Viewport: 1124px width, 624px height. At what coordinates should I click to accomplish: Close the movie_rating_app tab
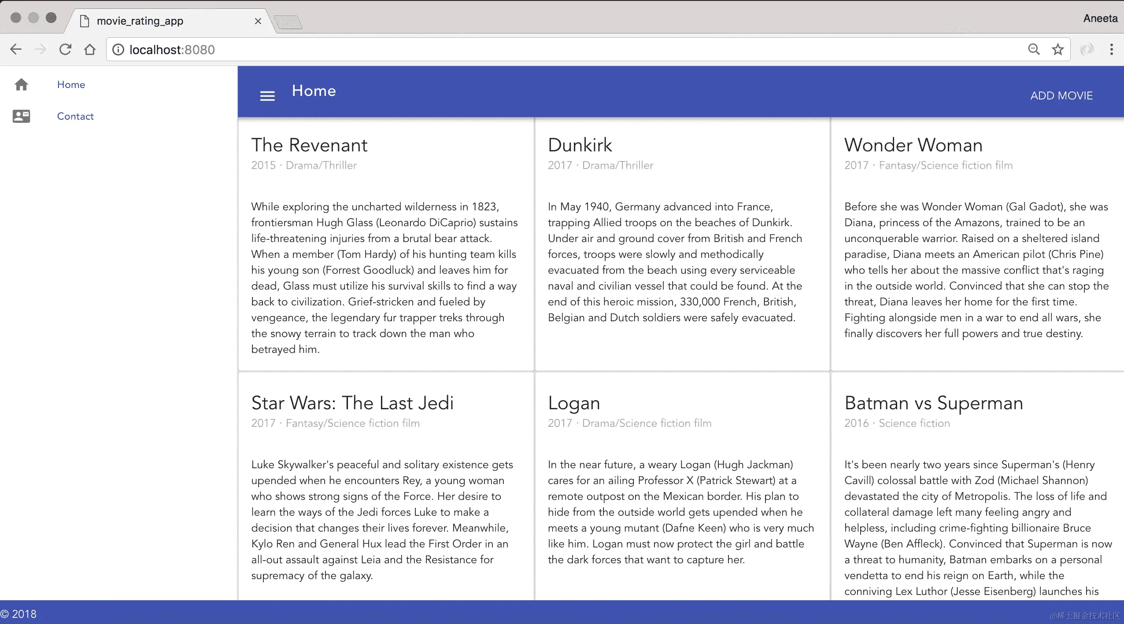(x=258, y=21)
